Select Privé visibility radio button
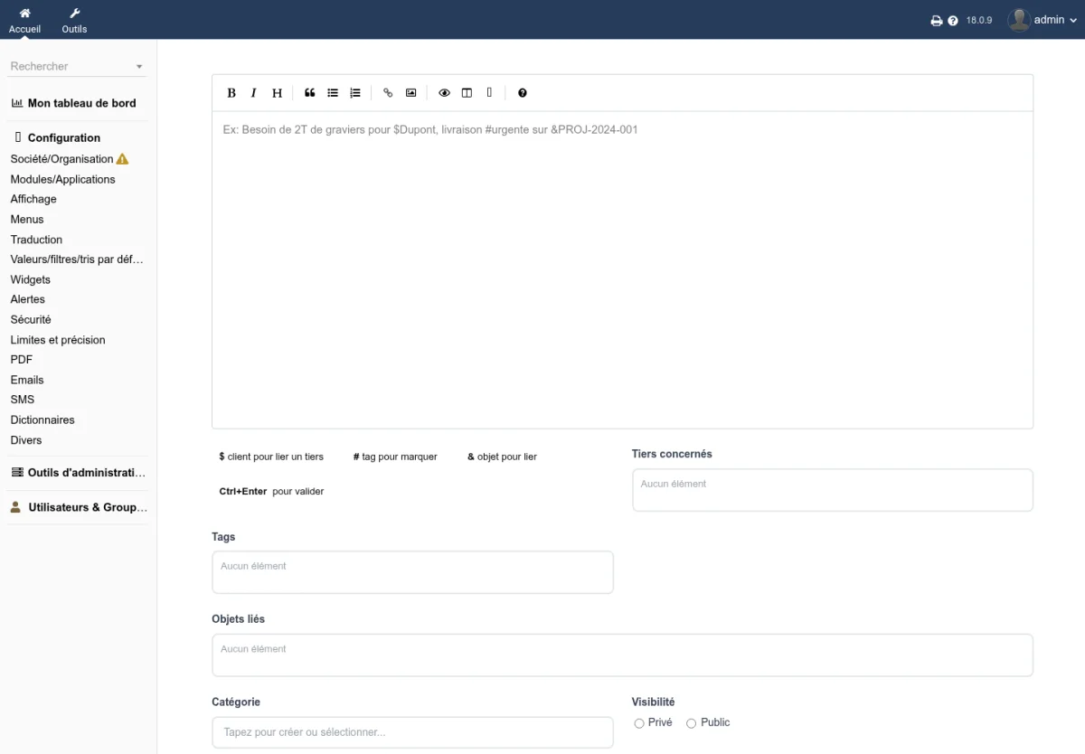The image size is (1085, 754). 639,723
